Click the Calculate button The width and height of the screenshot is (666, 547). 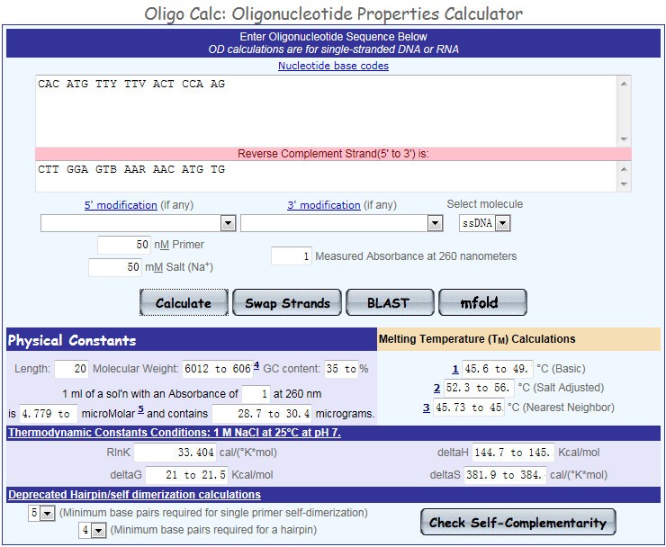pos(184,302)
